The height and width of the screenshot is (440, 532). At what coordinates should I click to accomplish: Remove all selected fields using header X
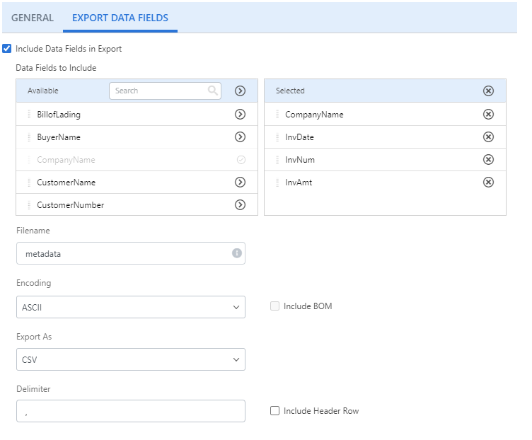pos(488,91)
